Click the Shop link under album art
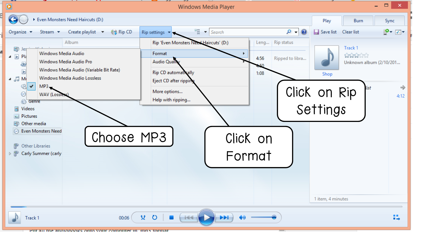 point(327,74)
